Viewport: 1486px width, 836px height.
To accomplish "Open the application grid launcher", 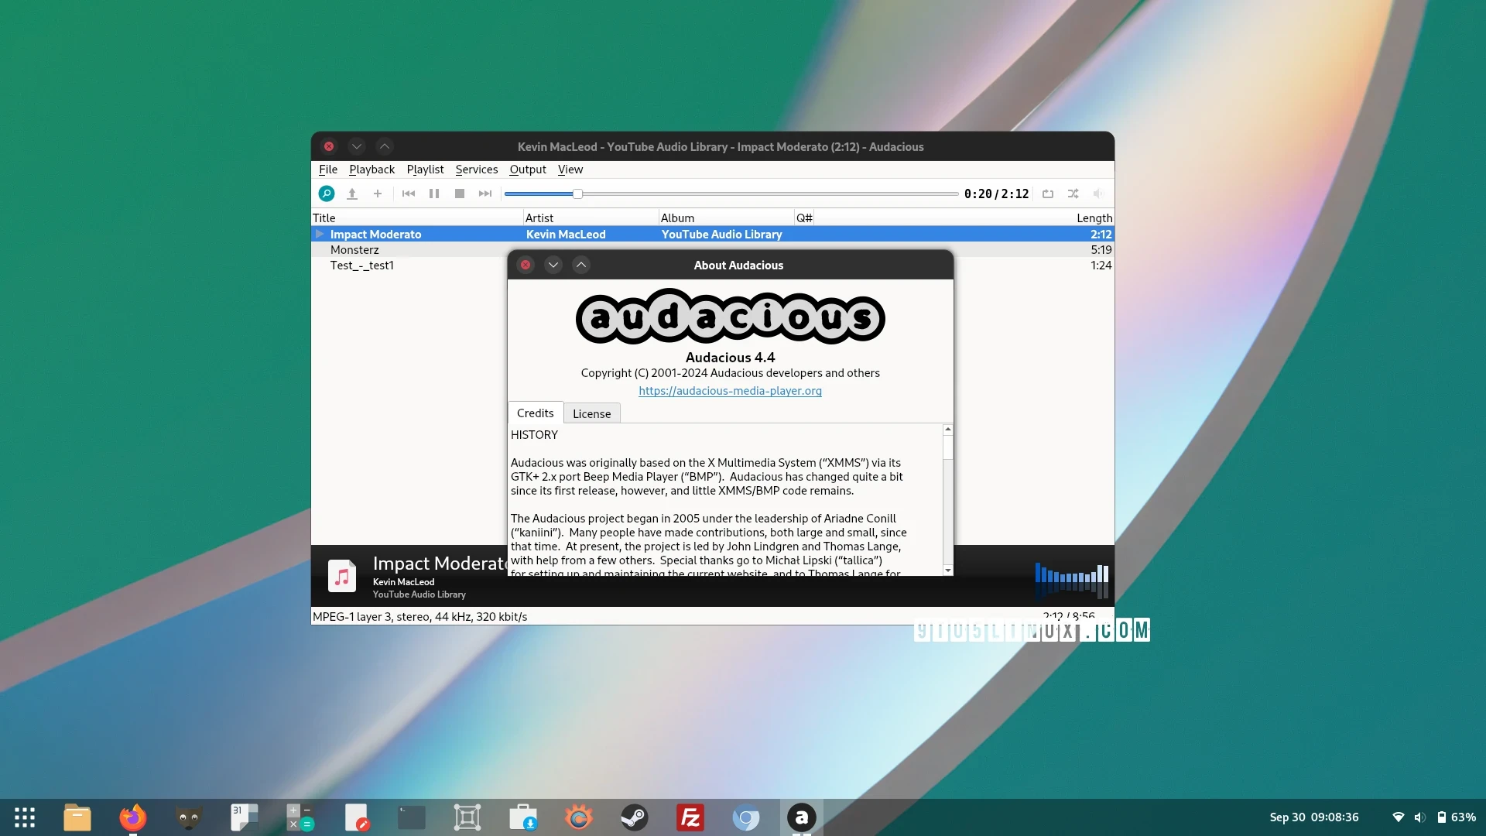I will (25, 817).
